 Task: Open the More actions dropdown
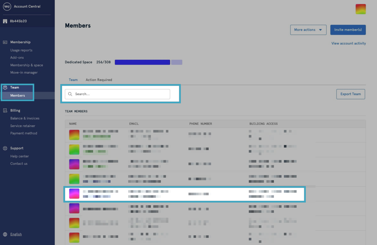pyautogui.click(x=308, y=30)
